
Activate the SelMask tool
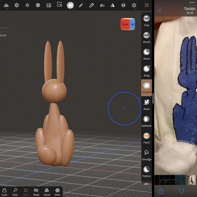pos(146,121)
